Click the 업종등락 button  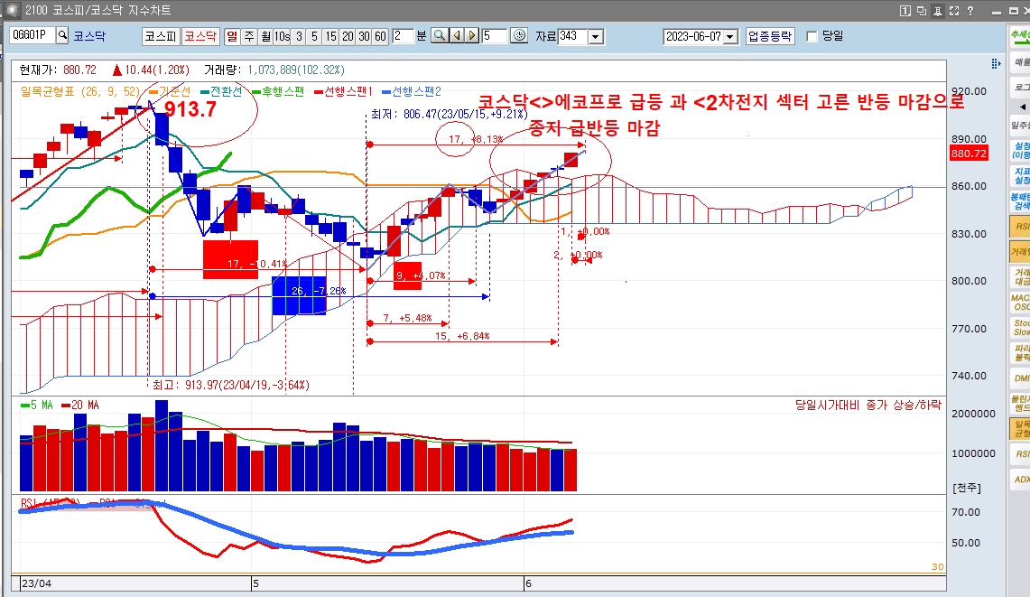click(x=770, y=36)
